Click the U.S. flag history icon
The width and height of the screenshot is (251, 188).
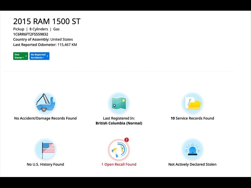point(45,149)
